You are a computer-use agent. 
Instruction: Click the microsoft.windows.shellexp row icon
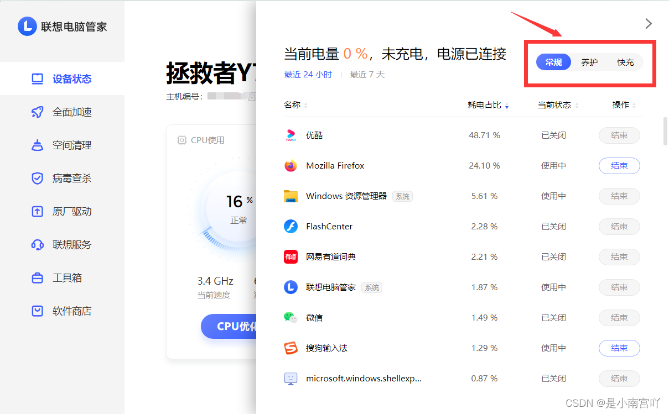(x=291, y=379)
